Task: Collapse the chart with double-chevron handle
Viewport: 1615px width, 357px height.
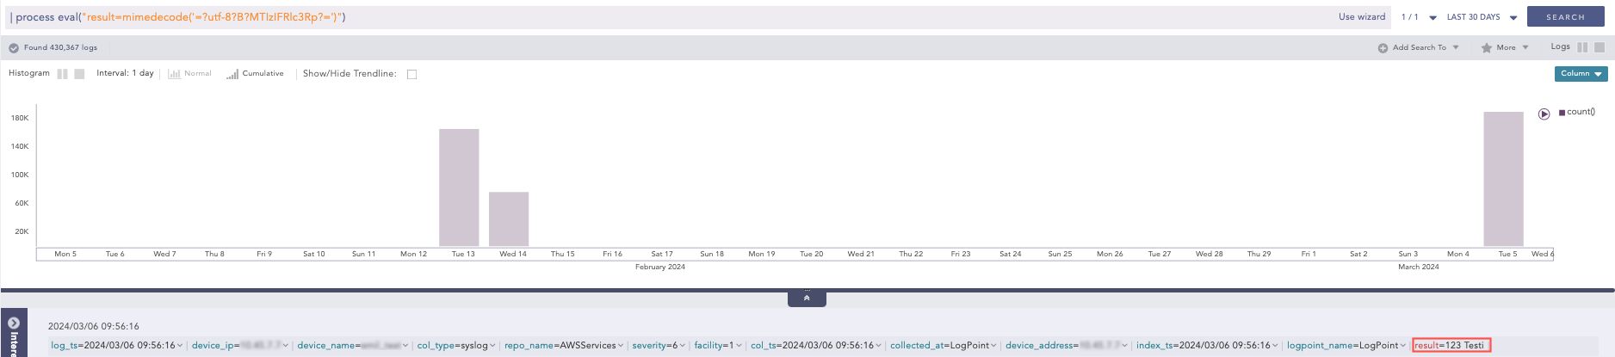Action: click(x=807, y=299)
